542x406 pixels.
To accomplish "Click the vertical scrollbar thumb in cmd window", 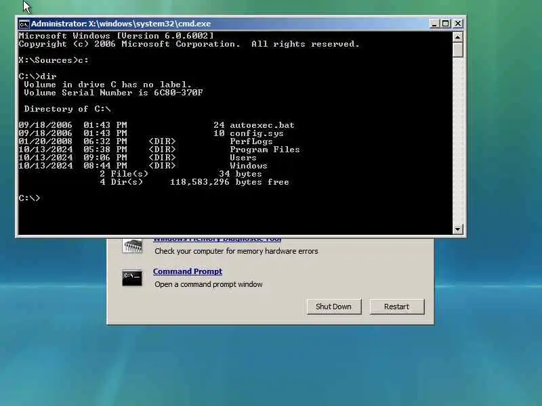I will coord(458,49).
